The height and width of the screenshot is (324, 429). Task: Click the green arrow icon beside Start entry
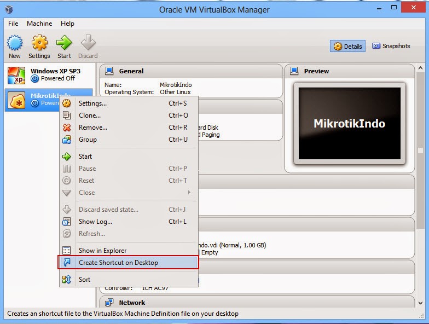tap(67, 157)
